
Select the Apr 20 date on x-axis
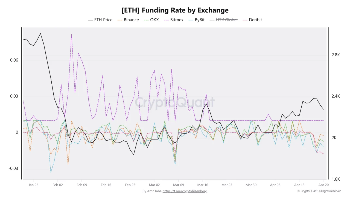(x=323, y=185)
